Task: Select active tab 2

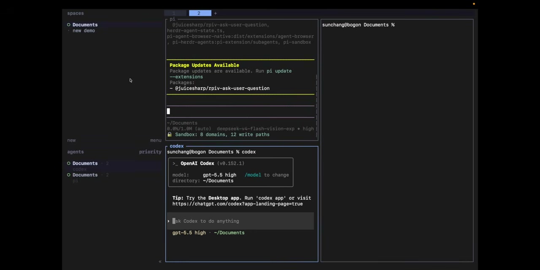Action: pyautogui.click(x=200, y=13)
